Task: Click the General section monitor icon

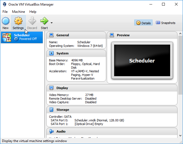Action: click(51, 35)
